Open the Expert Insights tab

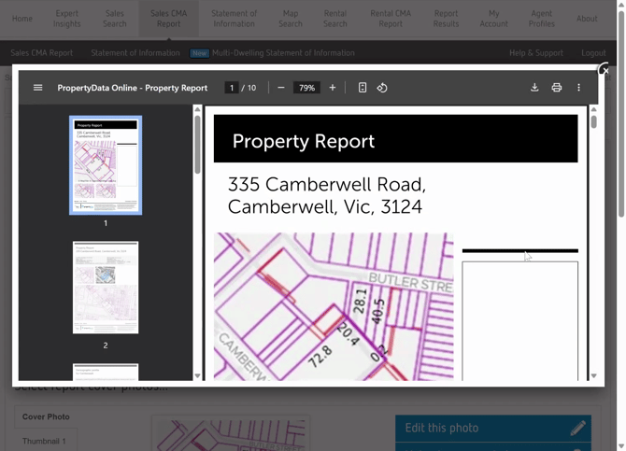pyautogui.click(x=67, y=19)
